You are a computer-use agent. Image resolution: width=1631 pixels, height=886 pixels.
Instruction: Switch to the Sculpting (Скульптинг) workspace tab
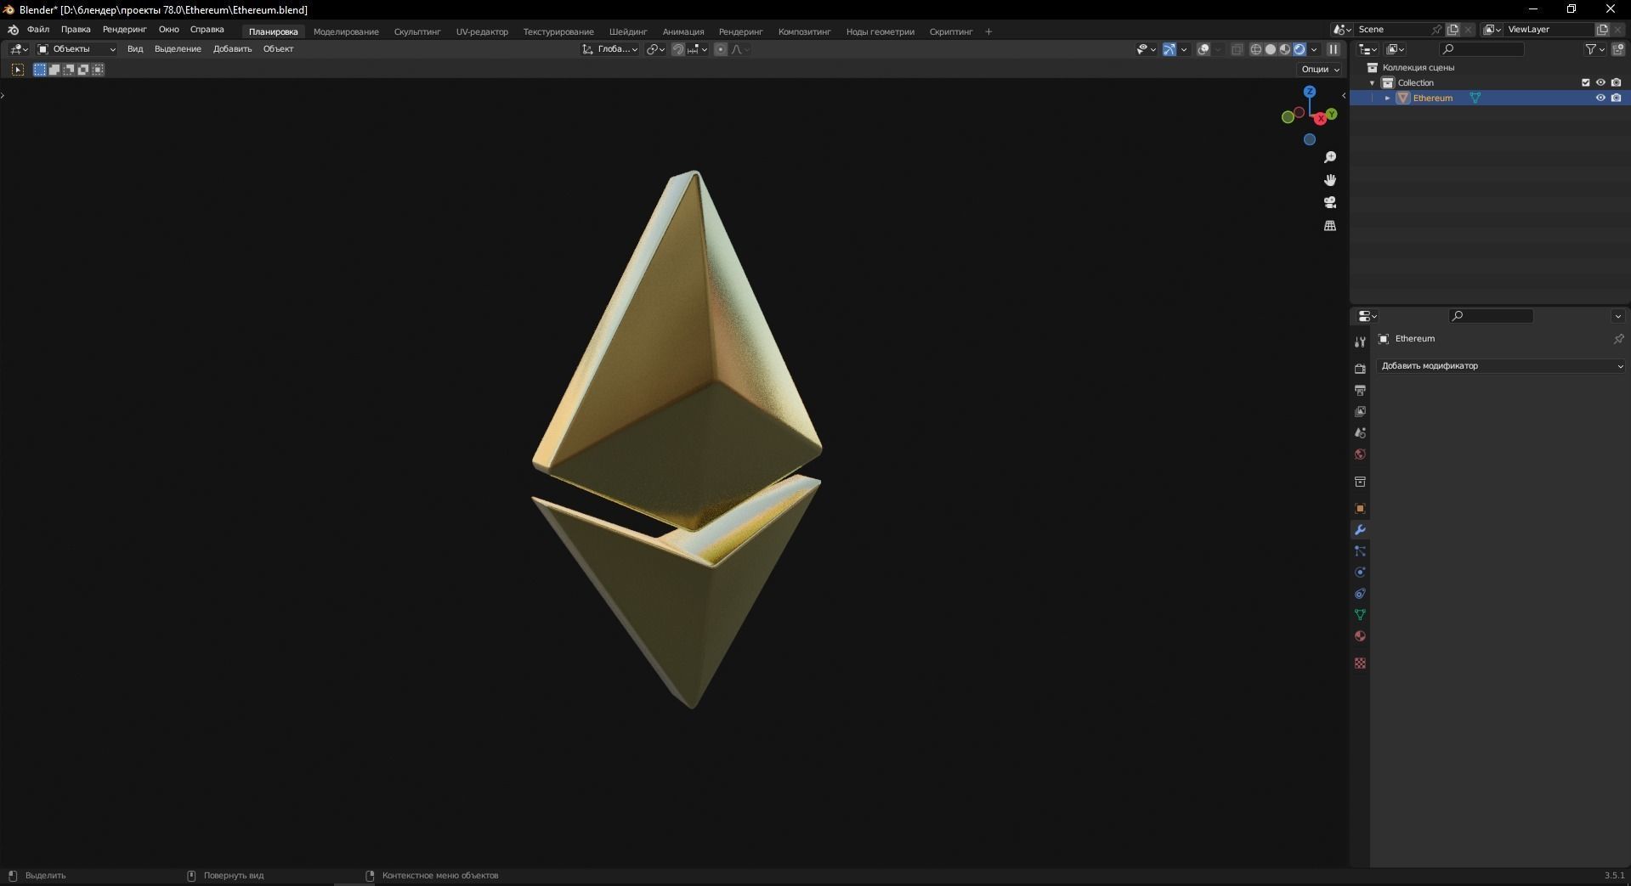(x=417, y=32)
